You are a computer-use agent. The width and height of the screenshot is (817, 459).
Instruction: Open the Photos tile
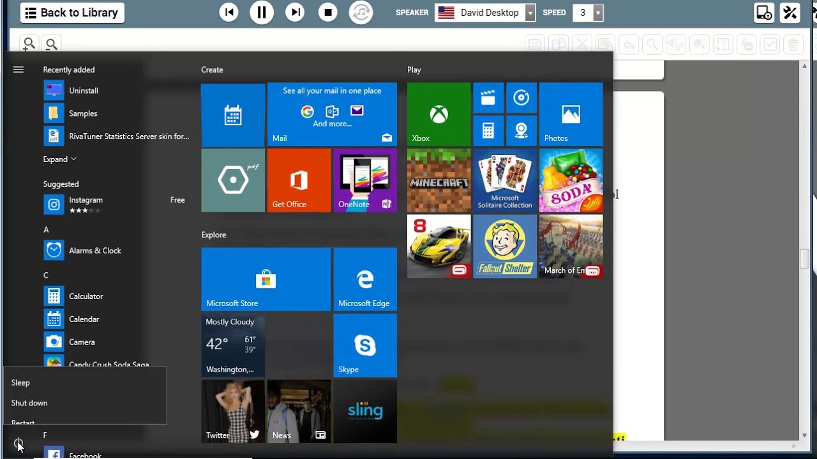571,115
